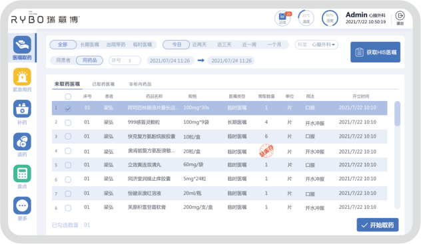
Task: Open the 补药 restock icon
Action: tap(22, 108)
